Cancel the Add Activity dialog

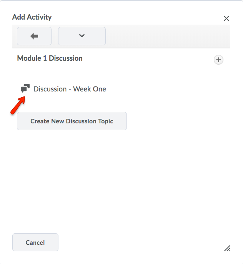(35, 242)
